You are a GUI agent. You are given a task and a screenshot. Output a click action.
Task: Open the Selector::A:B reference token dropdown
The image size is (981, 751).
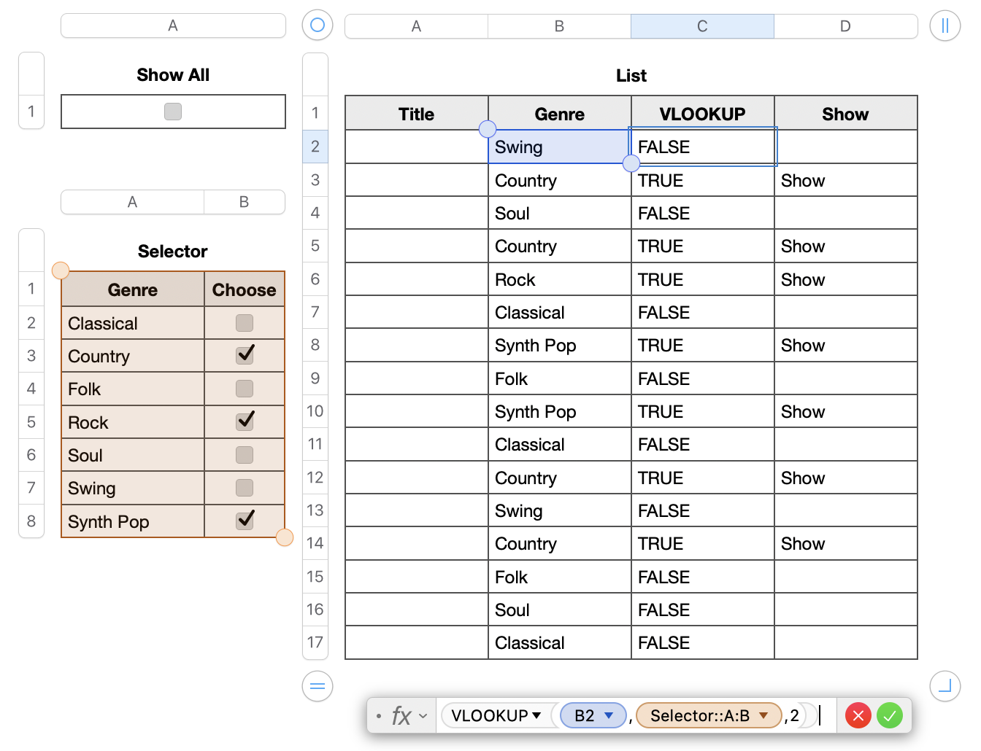[x=764, y=715]
